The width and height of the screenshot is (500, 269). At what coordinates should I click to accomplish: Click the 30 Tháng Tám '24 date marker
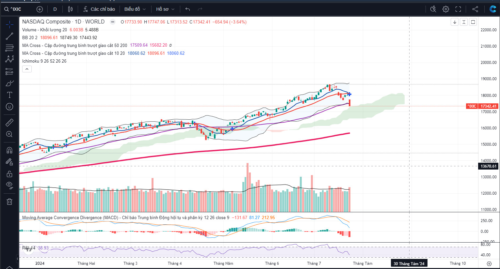click(x=409, y=263)
